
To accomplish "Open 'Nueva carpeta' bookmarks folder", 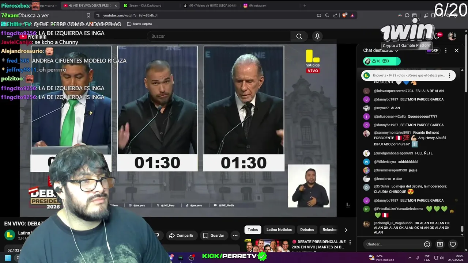I will click(139, 24).
